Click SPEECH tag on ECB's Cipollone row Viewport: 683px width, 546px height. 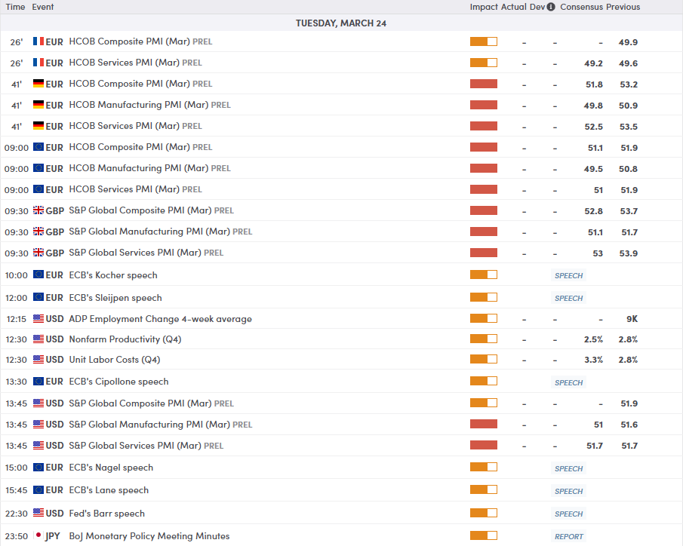pyautogui.click(x=568, y=382)
